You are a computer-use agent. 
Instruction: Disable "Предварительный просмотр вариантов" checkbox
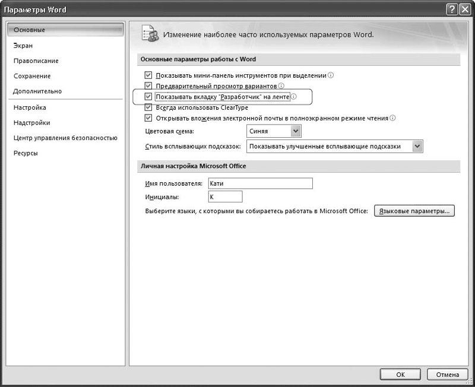pos(148,86)
